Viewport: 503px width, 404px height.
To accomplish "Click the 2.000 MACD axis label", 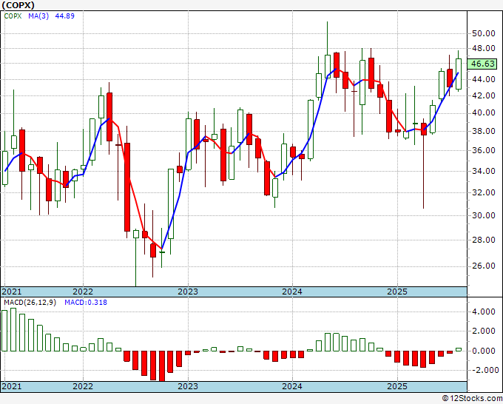I will pyautogui.click(x=483, y=331).
